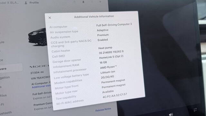Tap the Profile person icon

pos(26,3)
